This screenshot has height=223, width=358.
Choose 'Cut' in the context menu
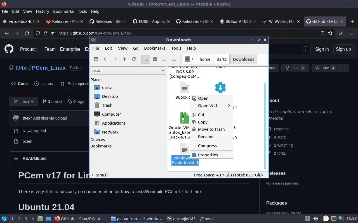coord(211,115)
